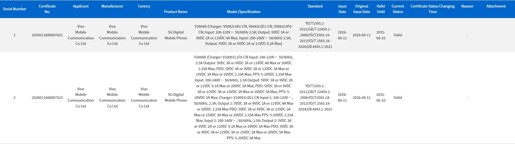Click issue date 2026-08-11 in row 2
Viewport: 515px width, 144px height.
(x=342, y=97)
